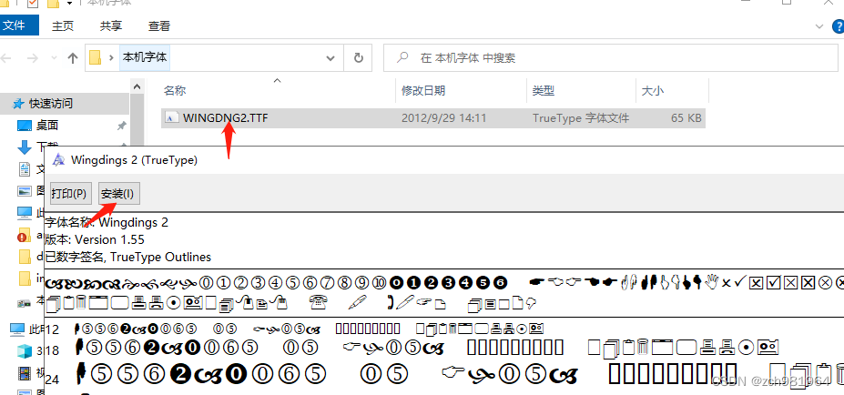Screen dimensions: 844x395
Task: Open recent locations dropdown arrow
Action: pyautogui.click(x=54, y=57)
